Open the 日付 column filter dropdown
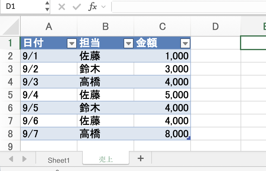 (72, 44)
